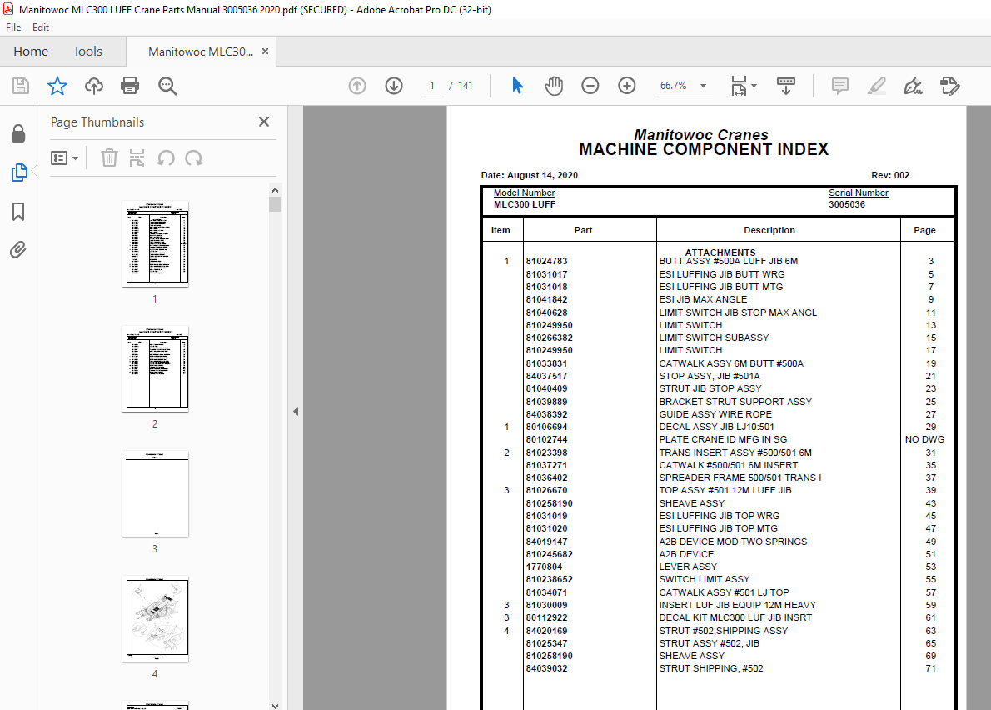The image size is (991, 710).
Task: Click thumbnail scrollbar down arrow
Action: coord(275,706)
